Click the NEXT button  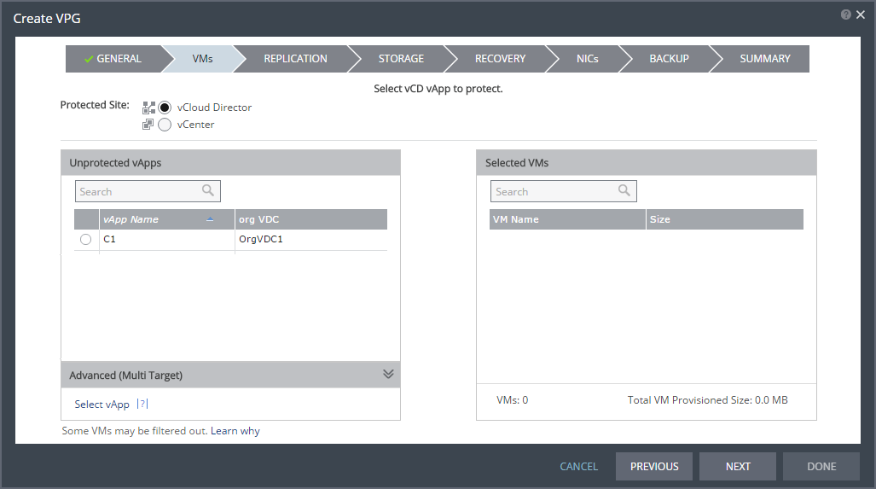click(x=738, y=467)
